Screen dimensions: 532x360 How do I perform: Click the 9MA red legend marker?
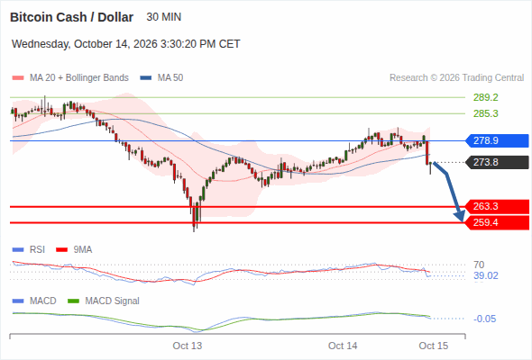[61, 250]
